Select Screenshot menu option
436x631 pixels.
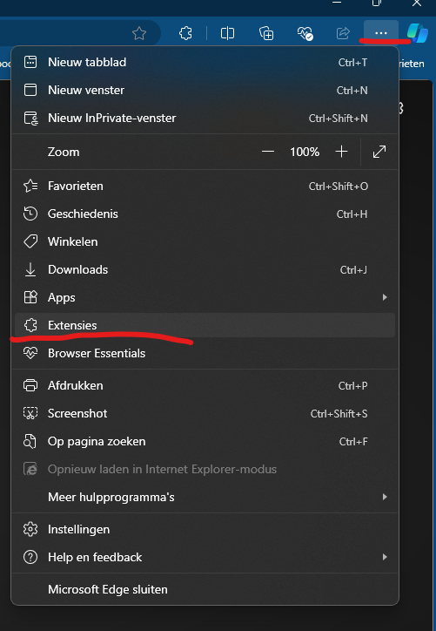click(x=205, y=413)
